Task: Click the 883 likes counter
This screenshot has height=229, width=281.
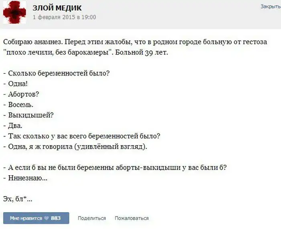Action: (56, 218)
